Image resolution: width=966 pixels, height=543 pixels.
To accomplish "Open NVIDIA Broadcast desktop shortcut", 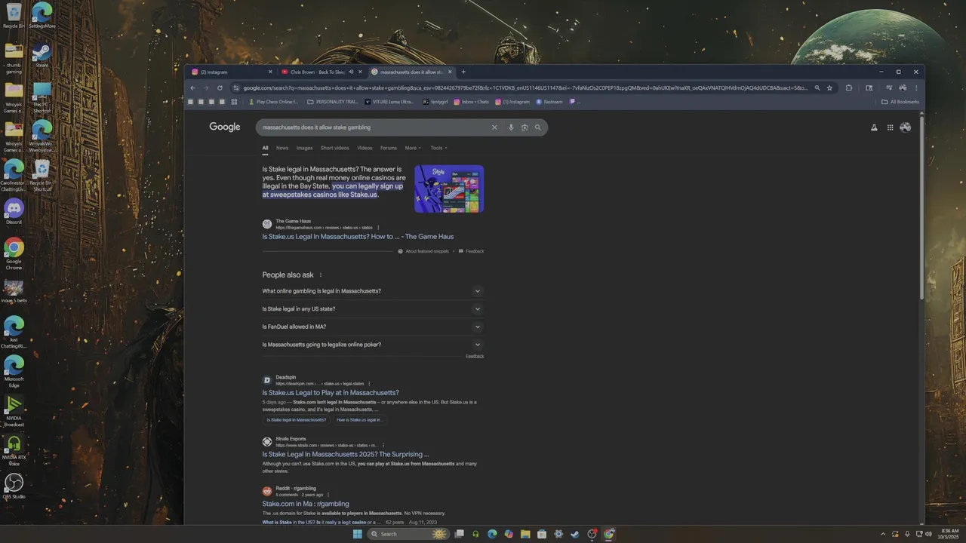I will point(14,411).
